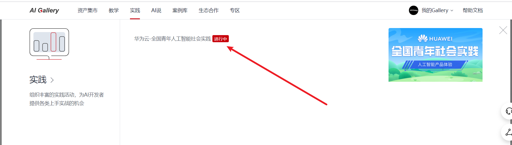Image resolution: width=512 pixels, height=145 pixels.
Task: Click the red 进行中 status badge
Action: click(x=221, y=39)
